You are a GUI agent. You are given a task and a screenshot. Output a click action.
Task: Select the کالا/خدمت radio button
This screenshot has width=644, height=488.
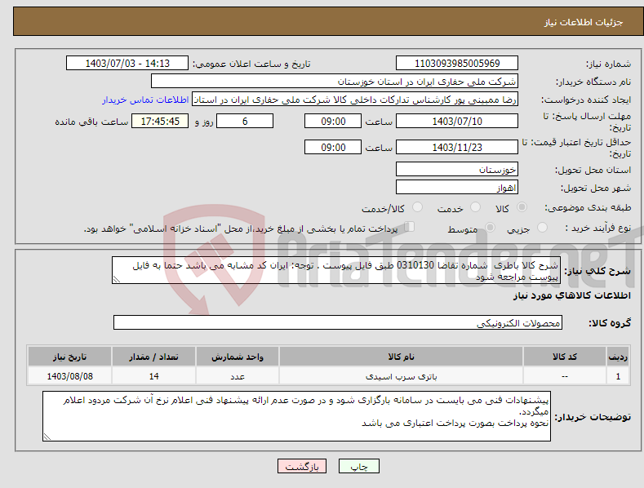(417, 207)
